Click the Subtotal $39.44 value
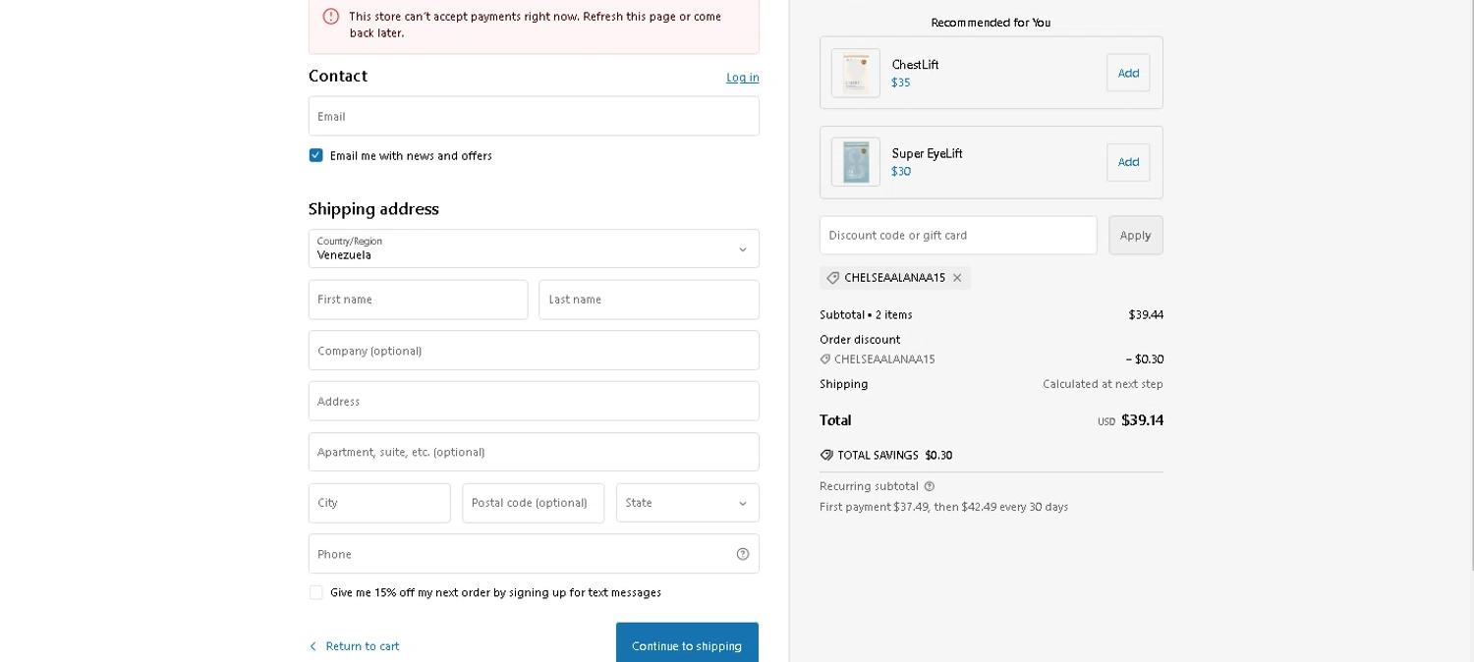1474x662 pixels. point(1146,315)
